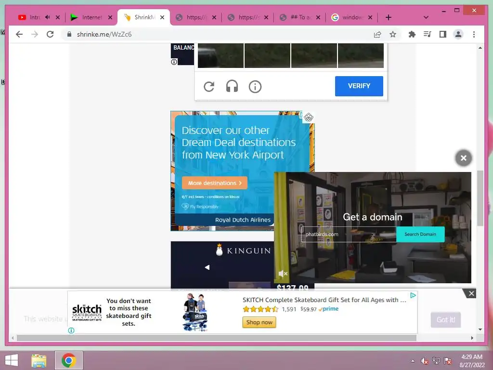Open File Explorer from the taskbar

39,360
